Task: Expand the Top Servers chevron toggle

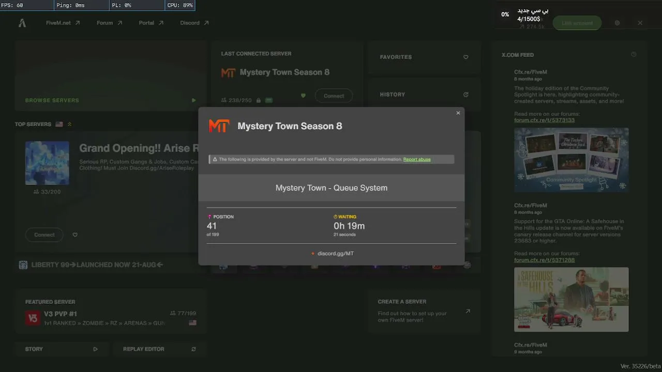Action: point(70,124)
